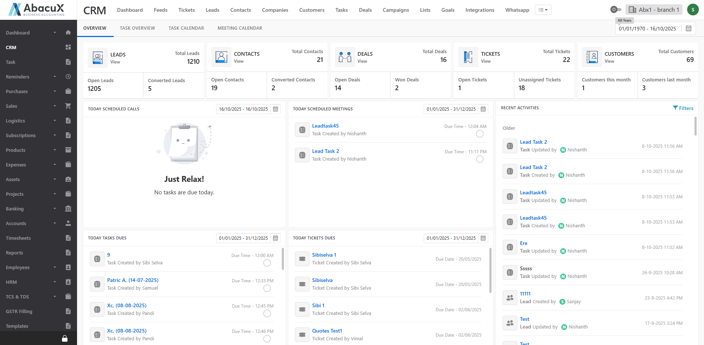
Task: Click the Recent Activities scrollbar
Action: [695, 126]
